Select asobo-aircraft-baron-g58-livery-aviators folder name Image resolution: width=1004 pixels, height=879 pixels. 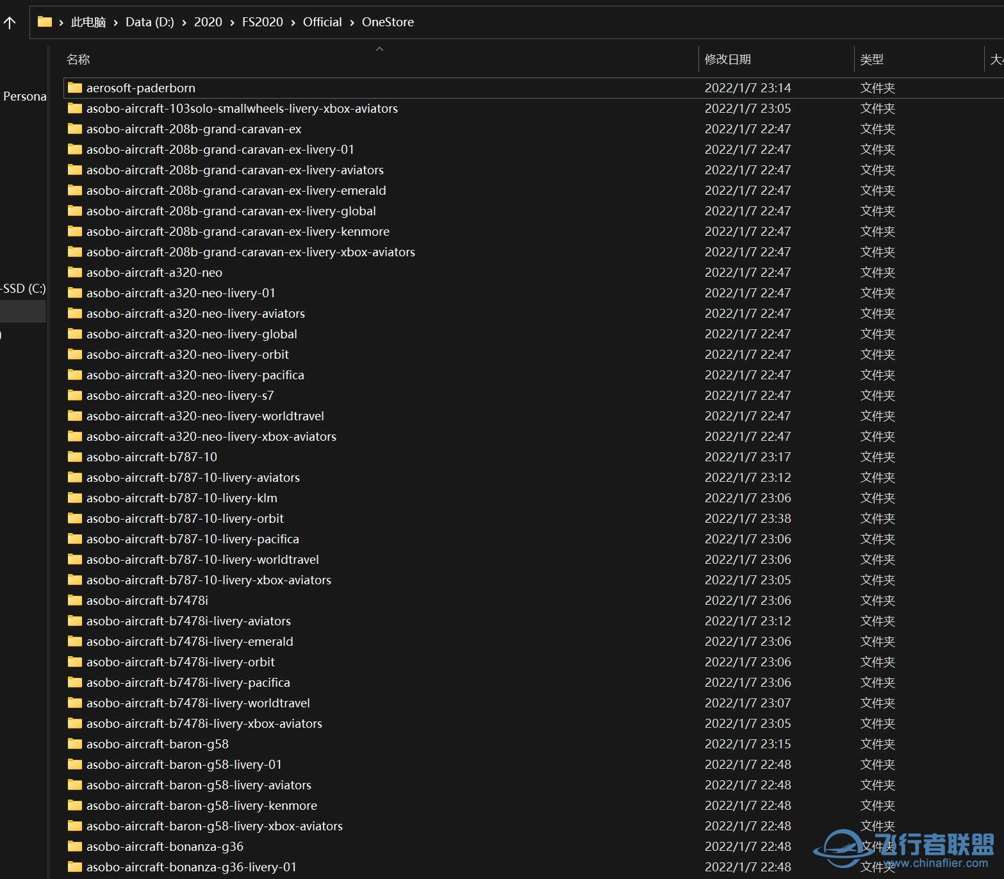(x=199, y=785)
